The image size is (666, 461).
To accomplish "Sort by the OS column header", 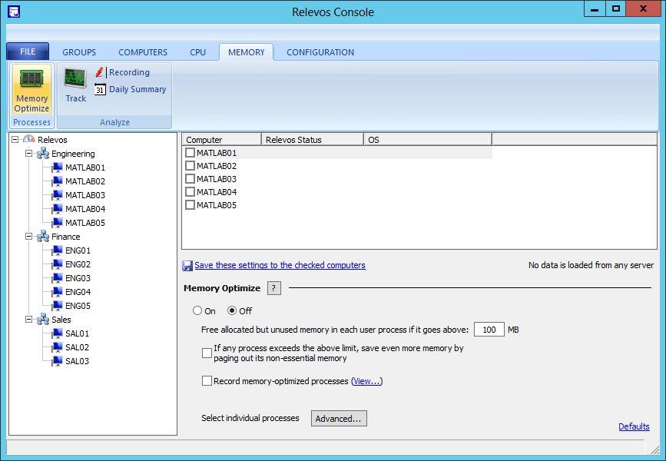I will point(428,139).
